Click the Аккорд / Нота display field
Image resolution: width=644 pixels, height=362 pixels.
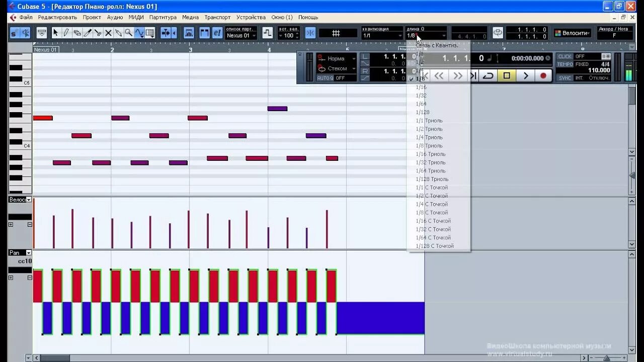[x=614, y=33]
